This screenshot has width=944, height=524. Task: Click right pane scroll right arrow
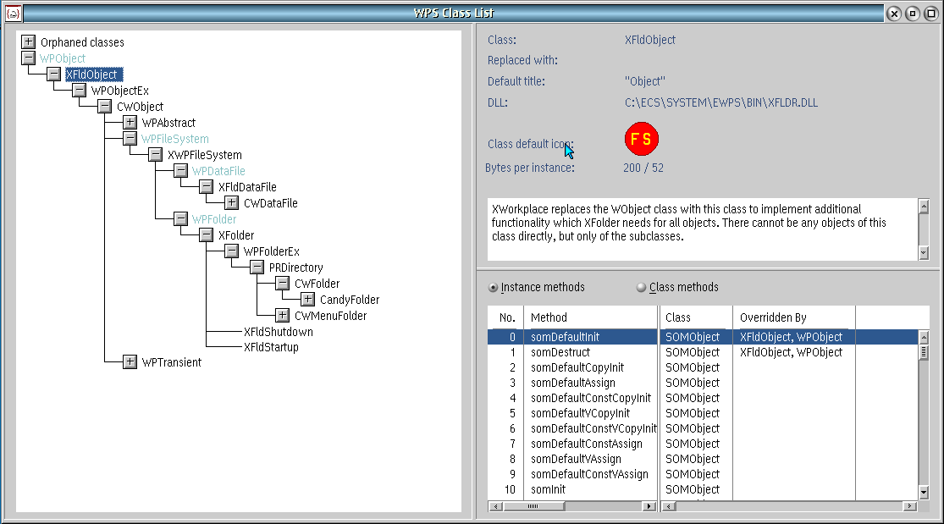910,506
